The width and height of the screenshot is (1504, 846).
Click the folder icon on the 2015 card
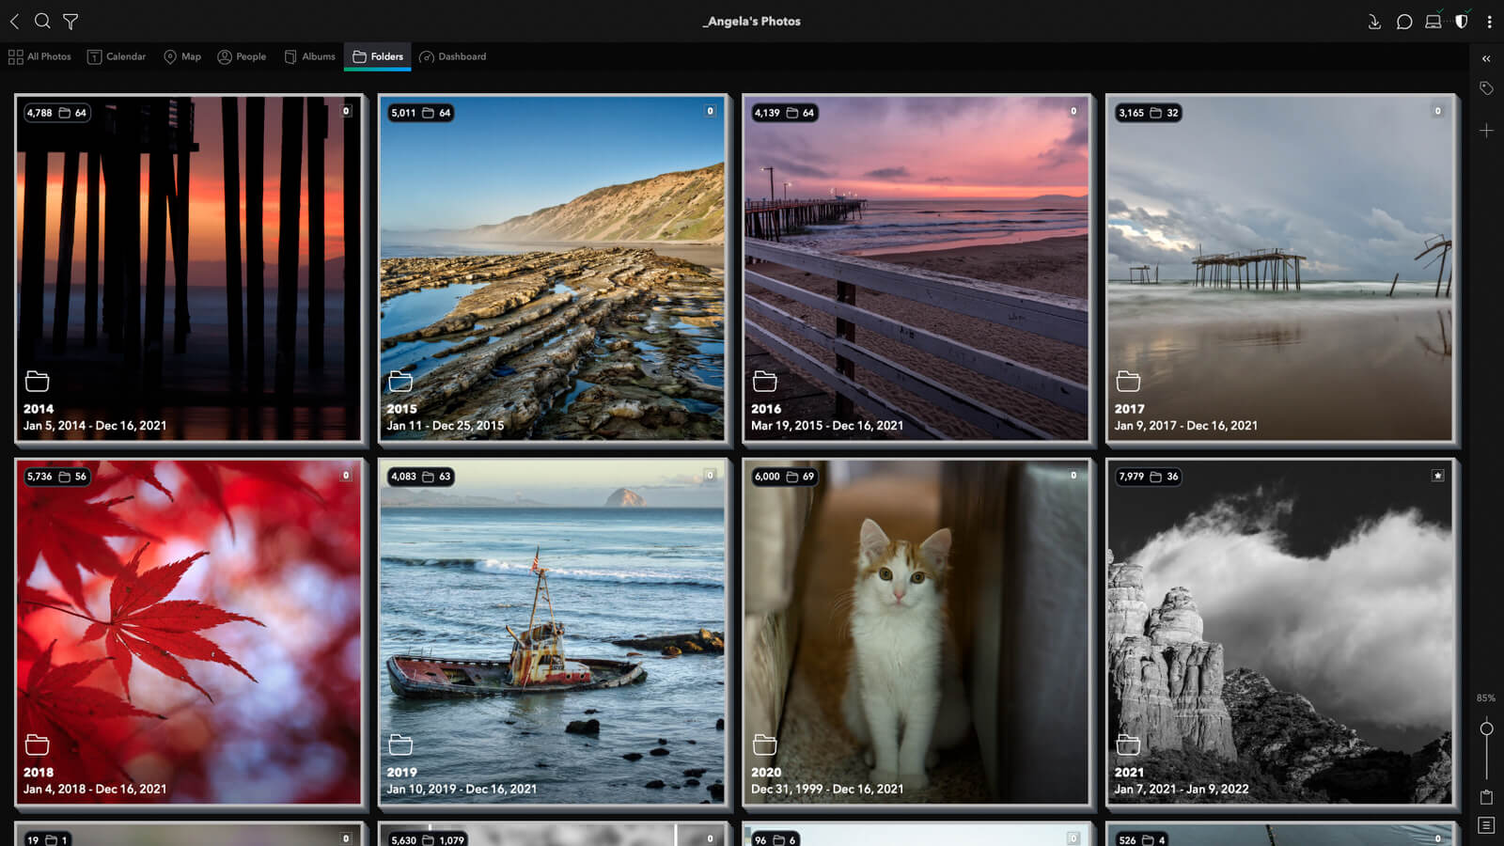400,381
